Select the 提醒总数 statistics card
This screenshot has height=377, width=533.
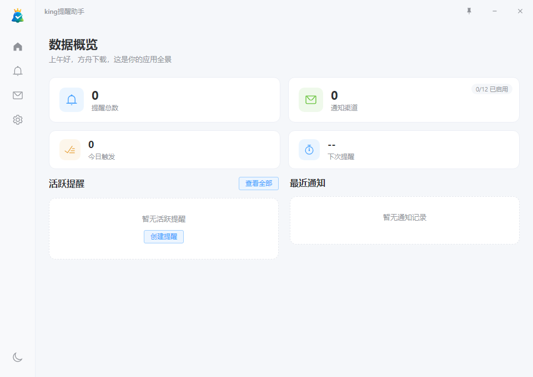pos(164,100)
